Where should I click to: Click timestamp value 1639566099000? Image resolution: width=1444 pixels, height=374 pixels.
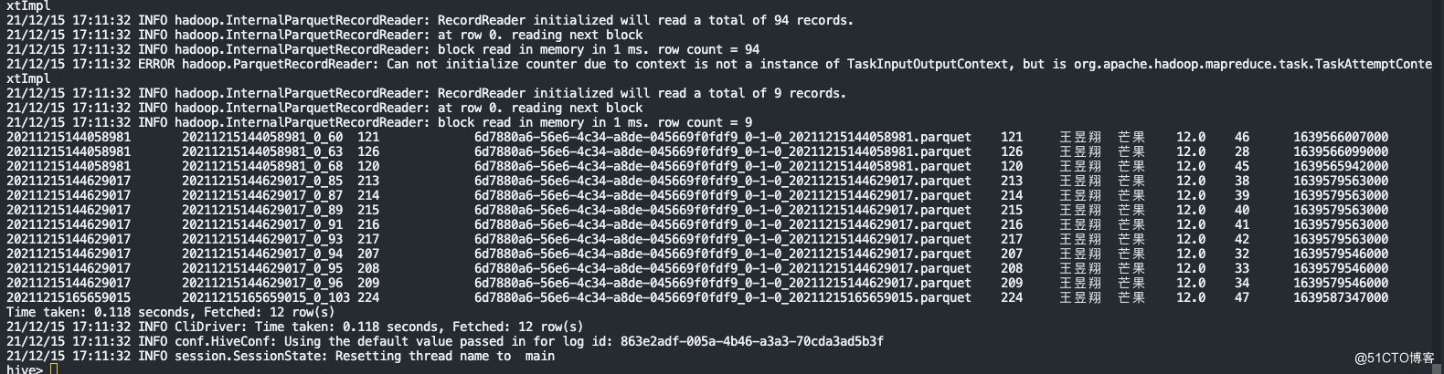1341,151
